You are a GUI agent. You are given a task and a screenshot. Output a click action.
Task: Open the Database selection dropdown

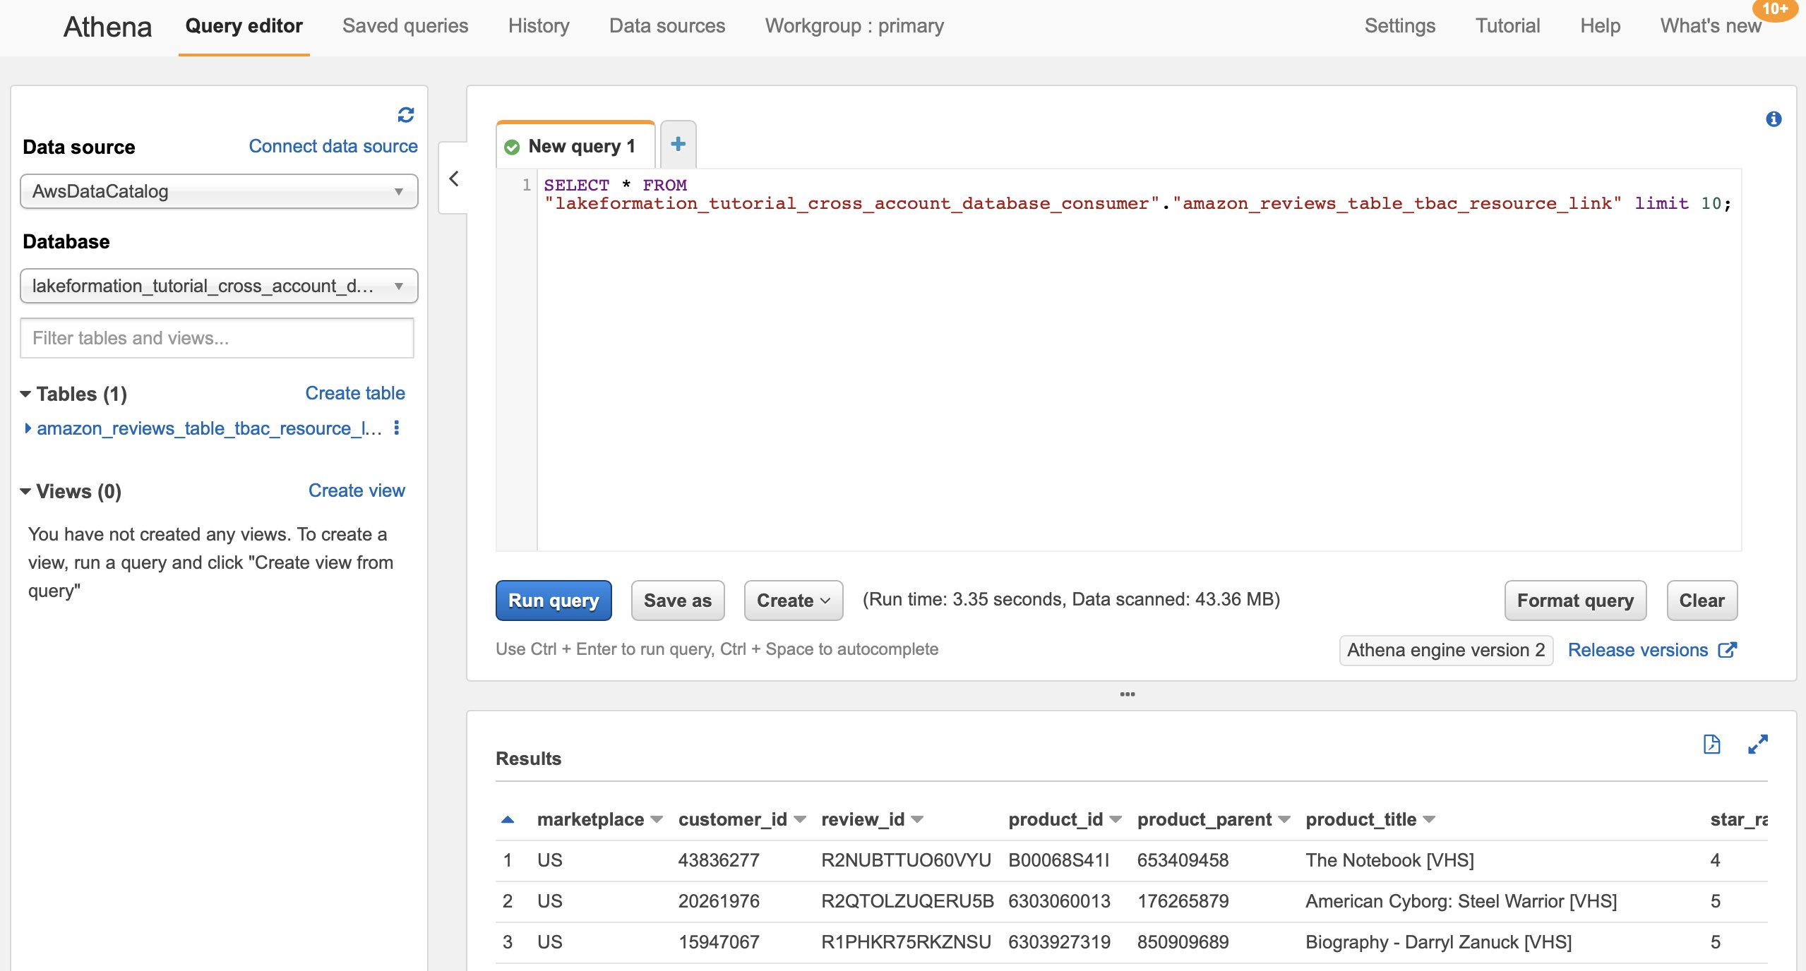219,286
